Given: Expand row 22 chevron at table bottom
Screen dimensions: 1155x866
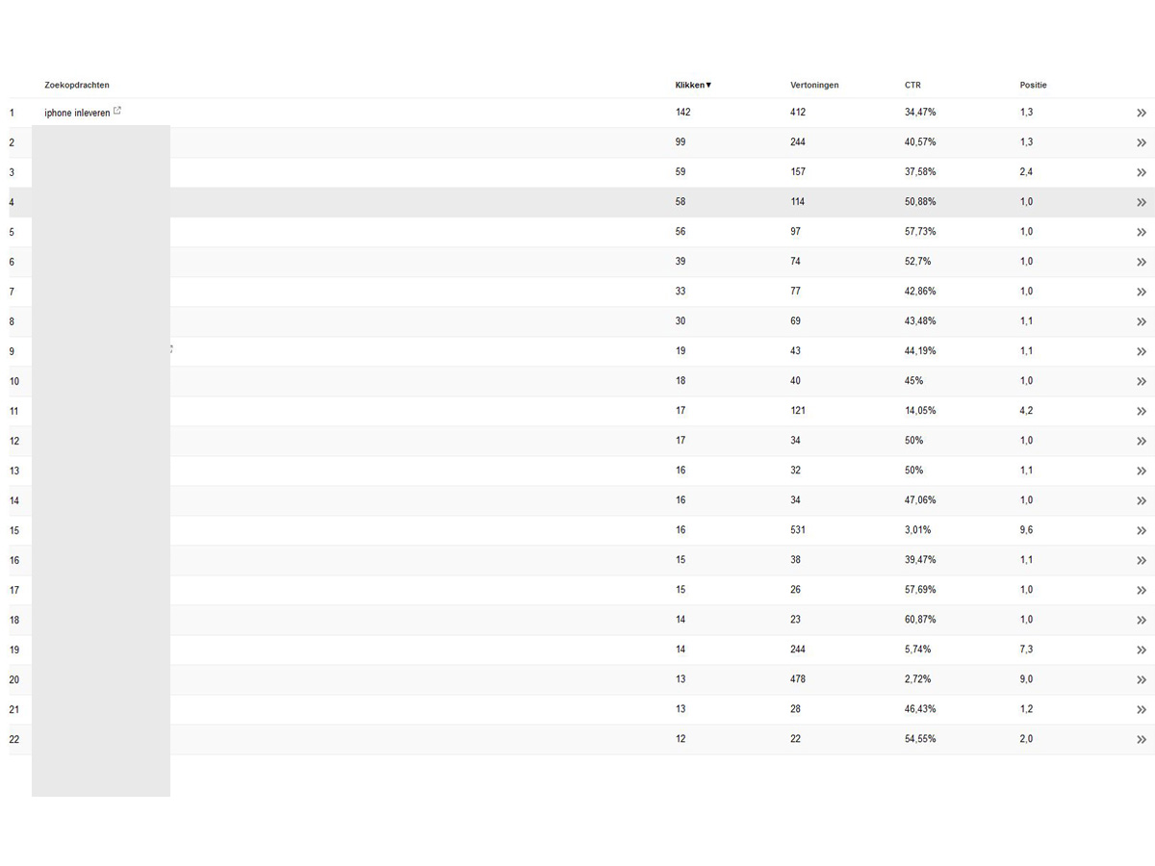Looking at the screenshot, I should point(1142,739).
